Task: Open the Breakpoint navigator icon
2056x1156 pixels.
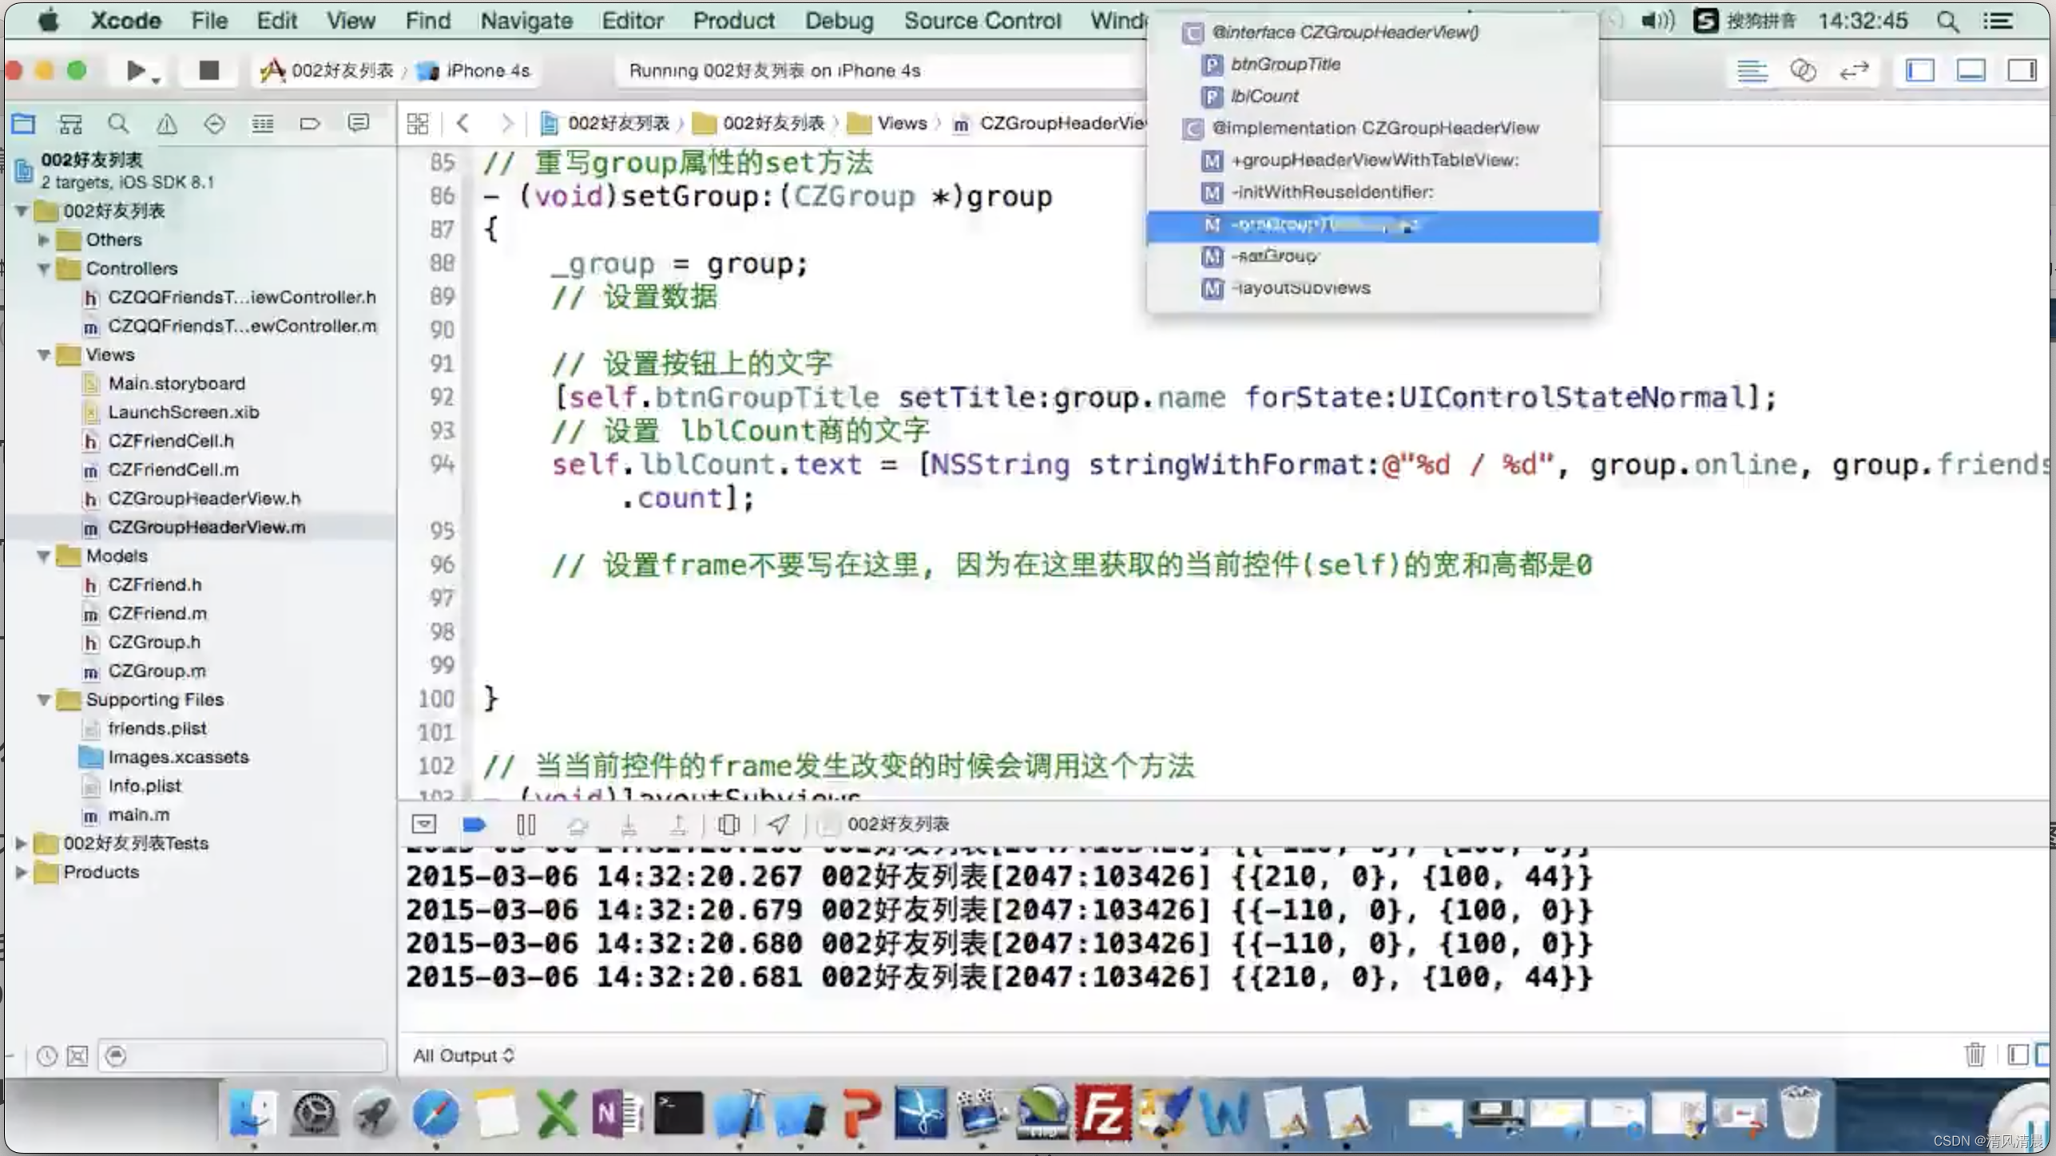Action: (x=310, y=124)
